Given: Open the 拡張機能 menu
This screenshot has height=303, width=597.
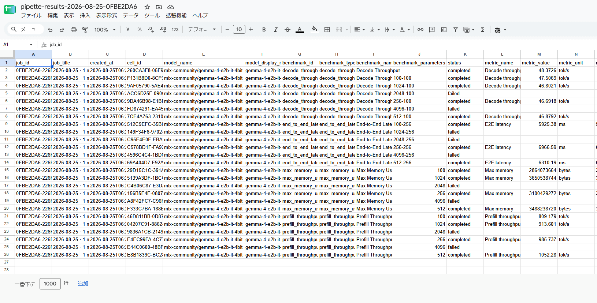Looking at the screenshot, I should click(x=176, y=15).
